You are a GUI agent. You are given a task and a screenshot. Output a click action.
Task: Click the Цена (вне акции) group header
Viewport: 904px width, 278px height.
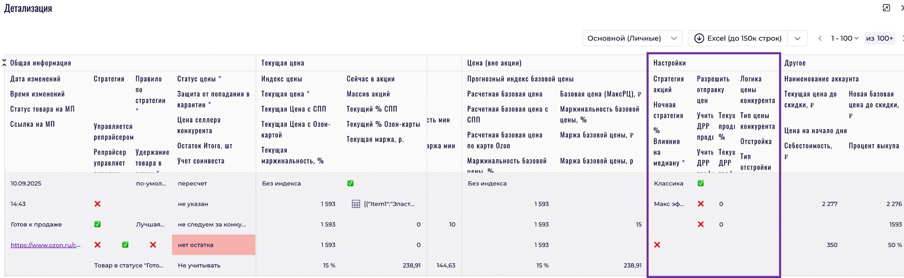(x=494, y=63)
